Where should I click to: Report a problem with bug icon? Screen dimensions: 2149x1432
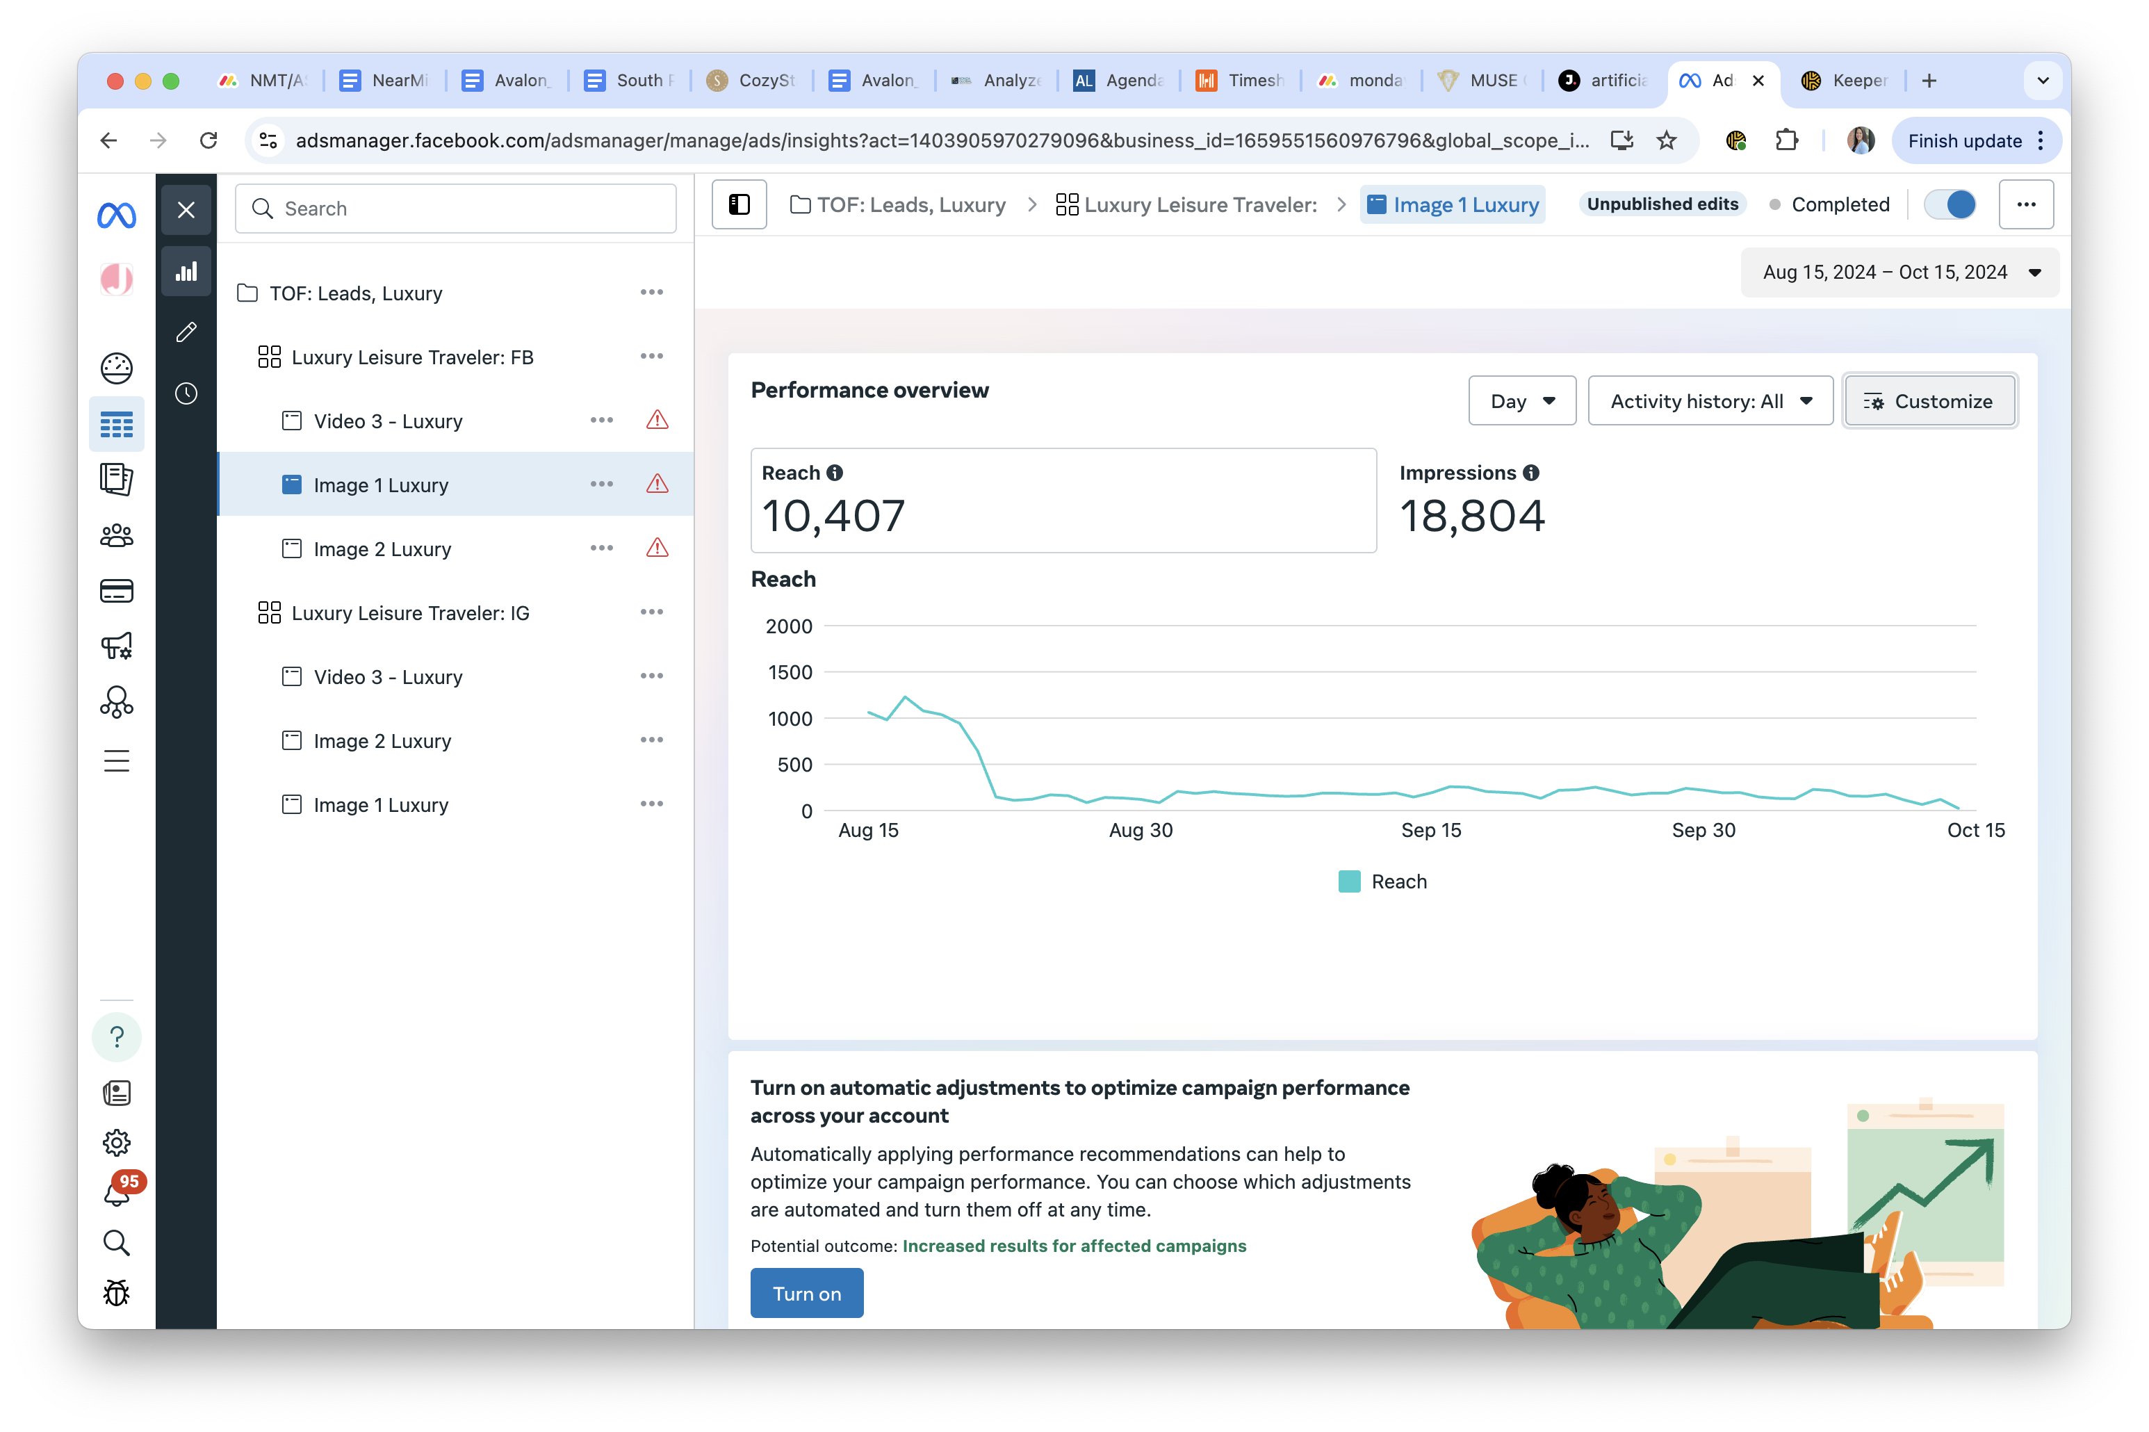pos(117,1293)
